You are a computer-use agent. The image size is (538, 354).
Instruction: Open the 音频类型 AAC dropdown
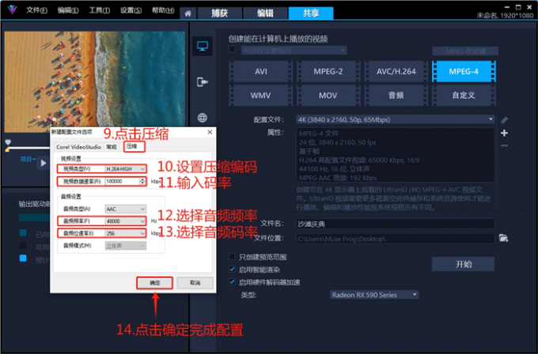pyautogui.click(x=126, y=209)
